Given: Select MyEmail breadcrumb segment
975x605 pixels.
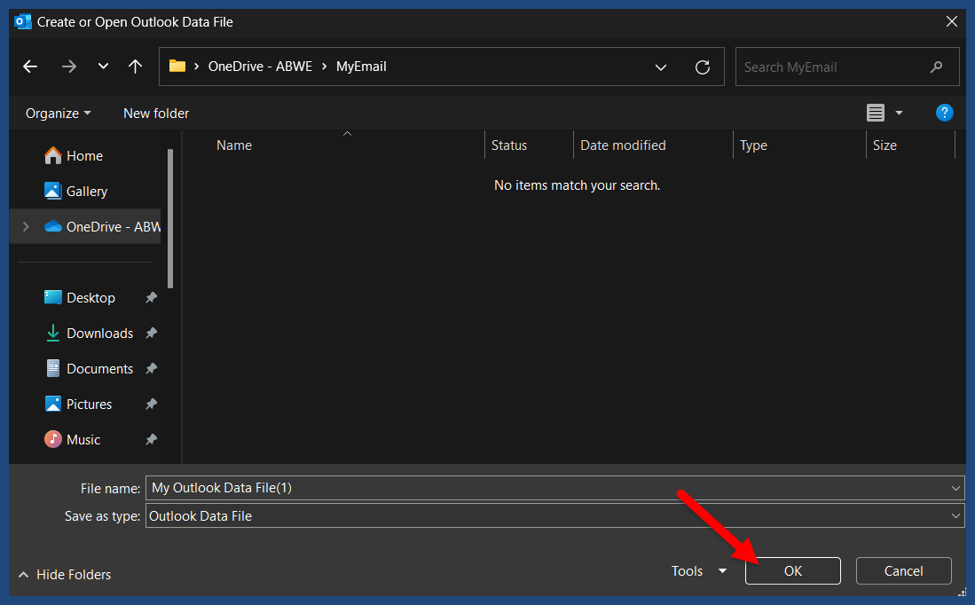Looking at the screenshot, I should [361, 67].
